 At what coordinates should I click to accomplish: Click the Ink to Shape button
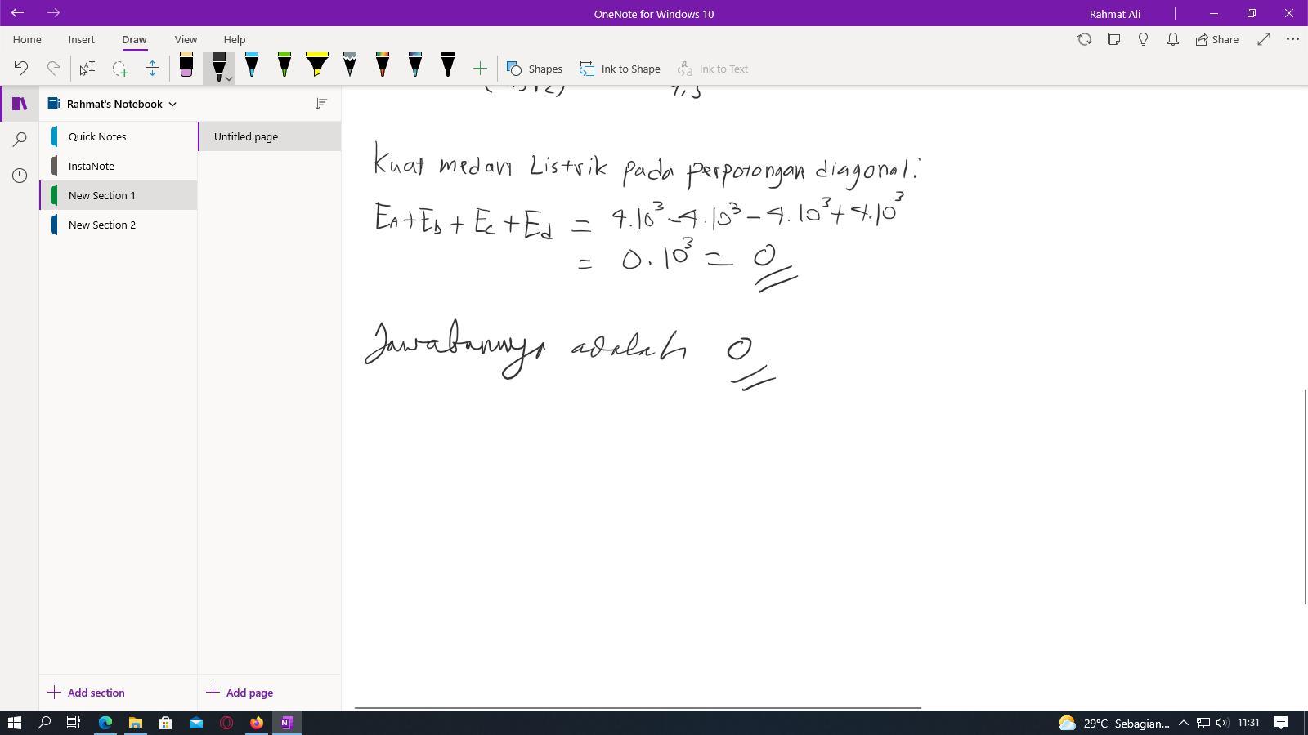pos(620,69)
